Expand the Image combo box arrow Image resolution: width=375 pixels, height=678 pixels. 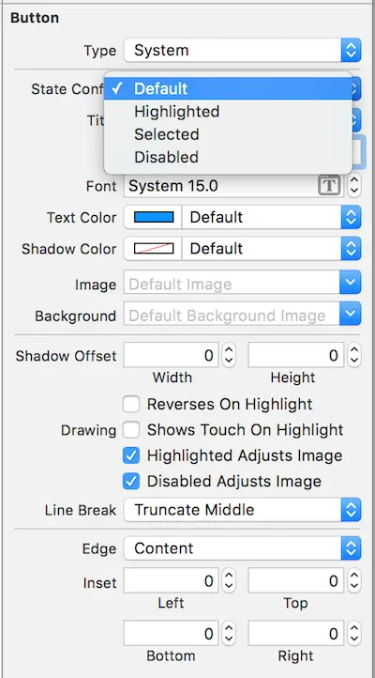[351, 283]
